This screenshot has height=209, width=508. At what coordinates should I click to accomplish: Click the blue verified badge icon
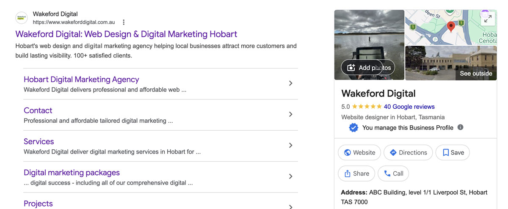[353, 128]
